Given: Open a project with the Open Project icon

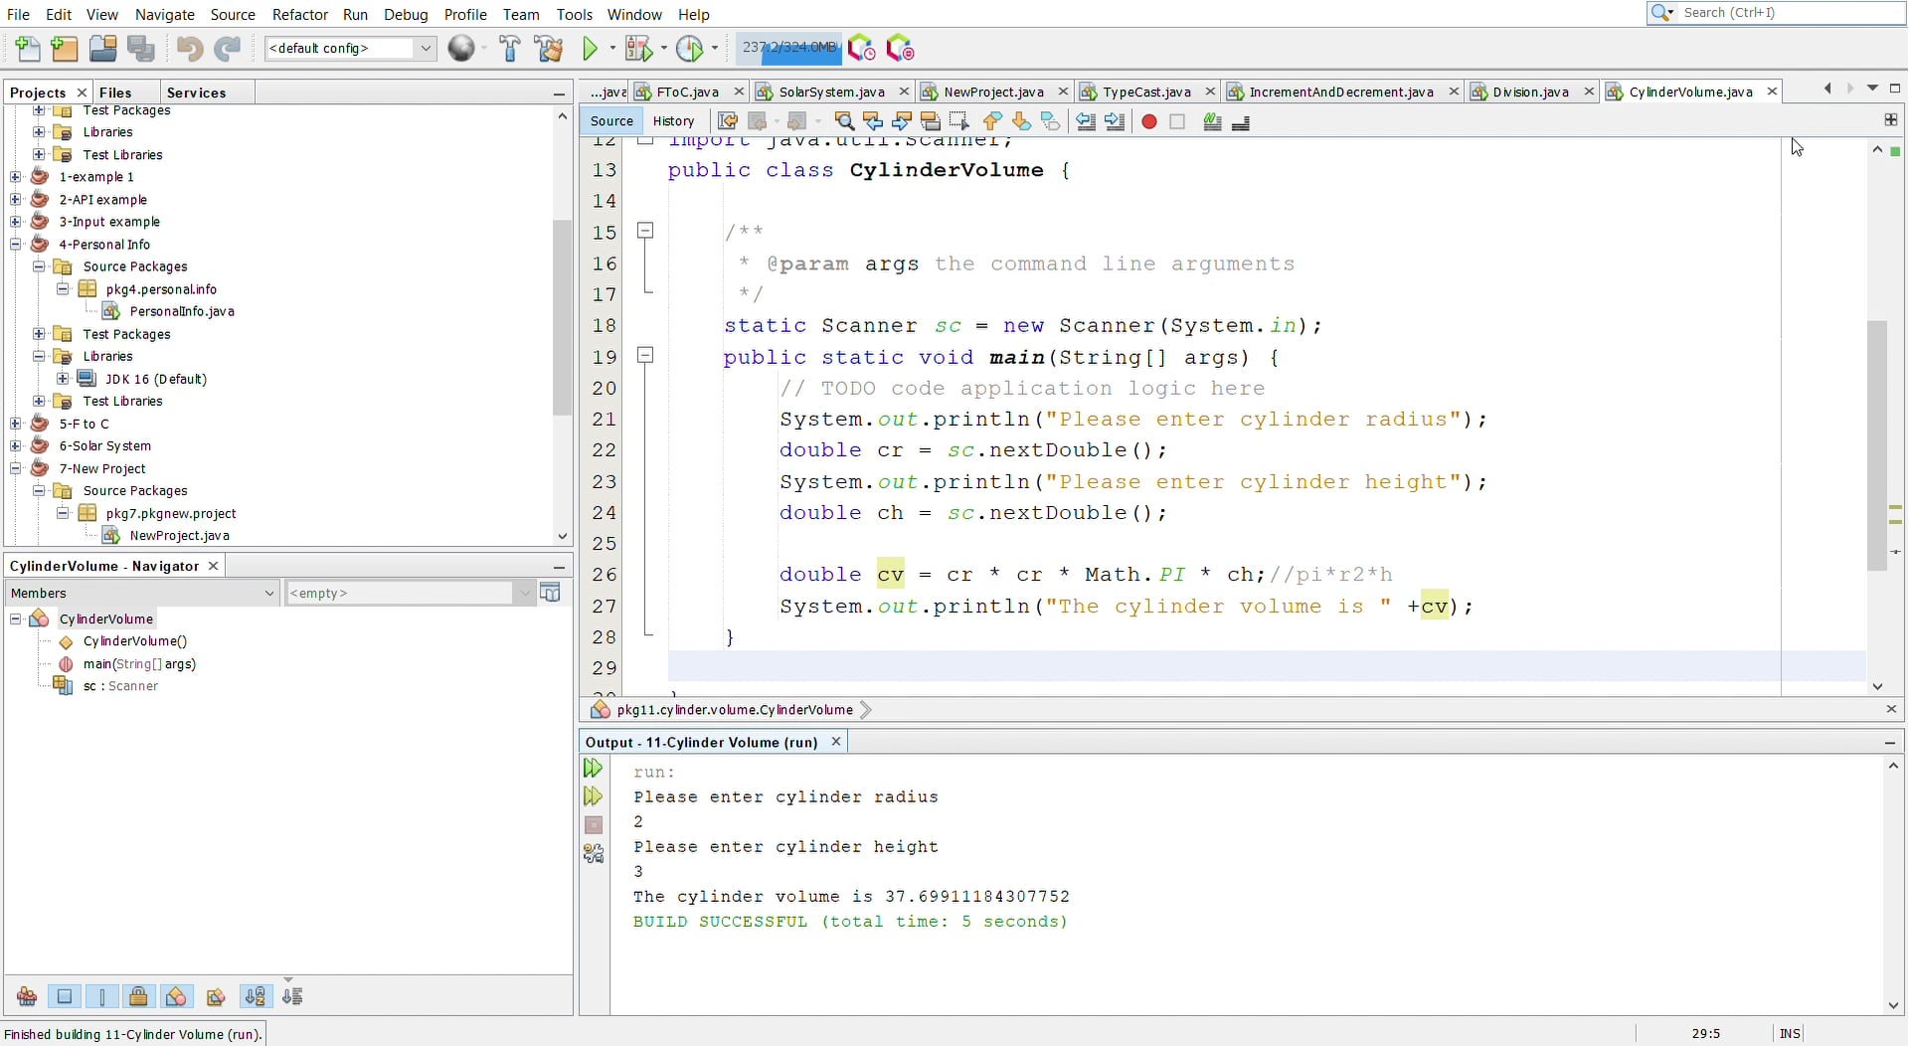Looking at the screenshot, I should point(102,48).
